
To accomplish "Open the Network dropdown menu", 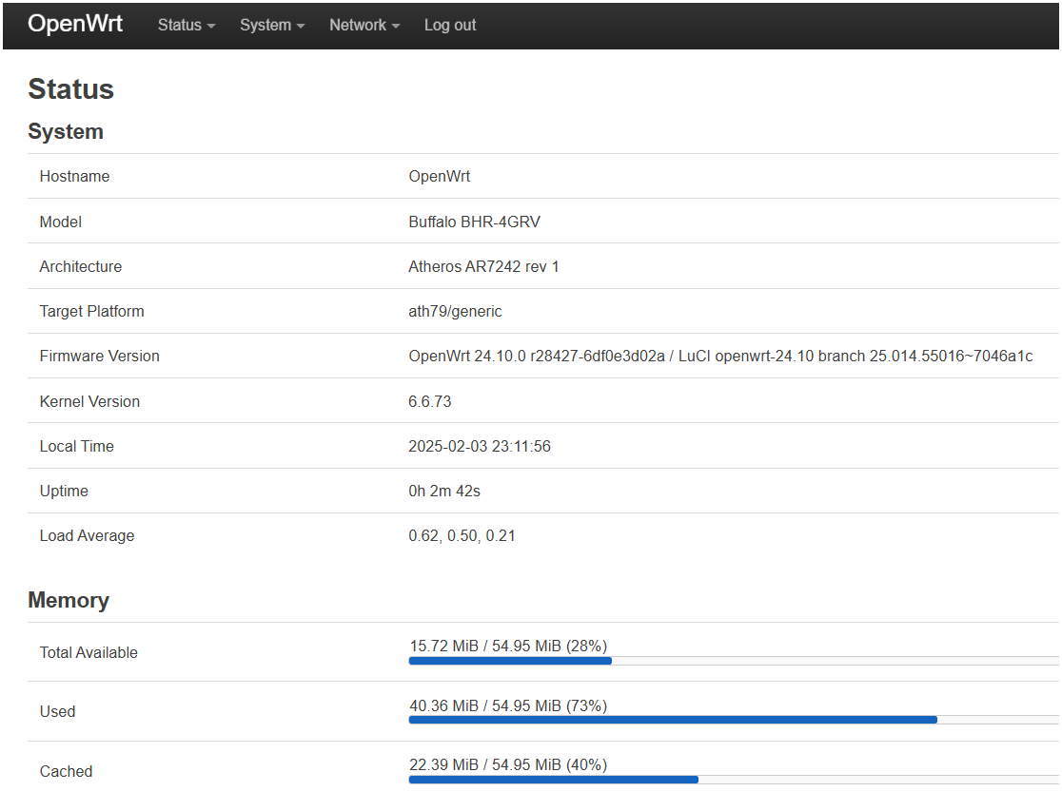I will click(x=364, y=25).
